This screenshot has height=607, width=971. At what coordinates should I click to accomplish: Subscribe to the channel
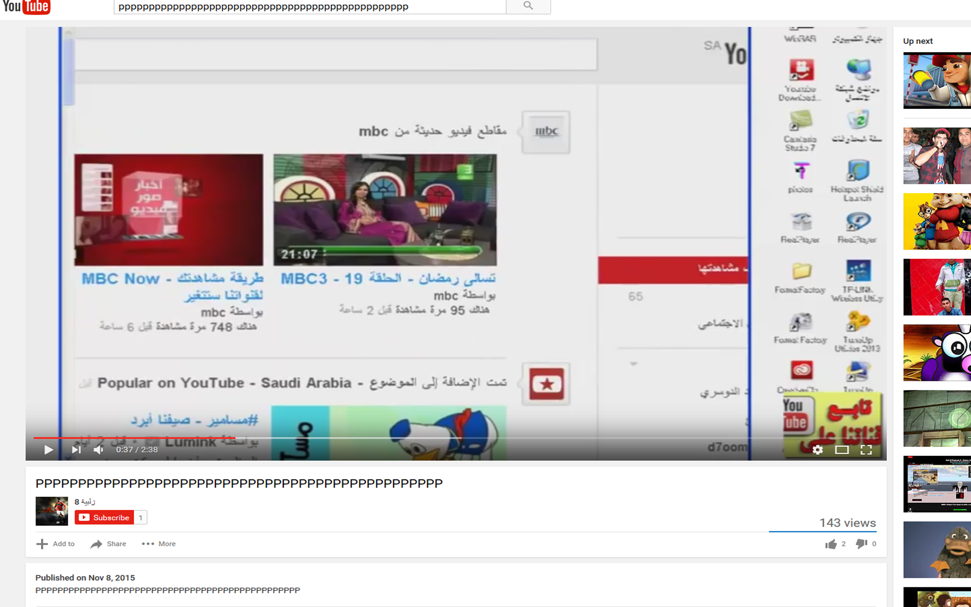coord(105,517)
